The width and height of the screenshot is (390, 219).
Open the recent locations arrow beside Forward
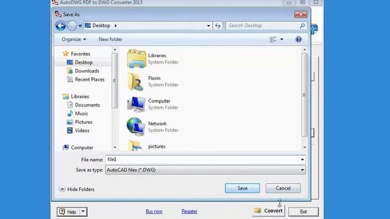80,26
